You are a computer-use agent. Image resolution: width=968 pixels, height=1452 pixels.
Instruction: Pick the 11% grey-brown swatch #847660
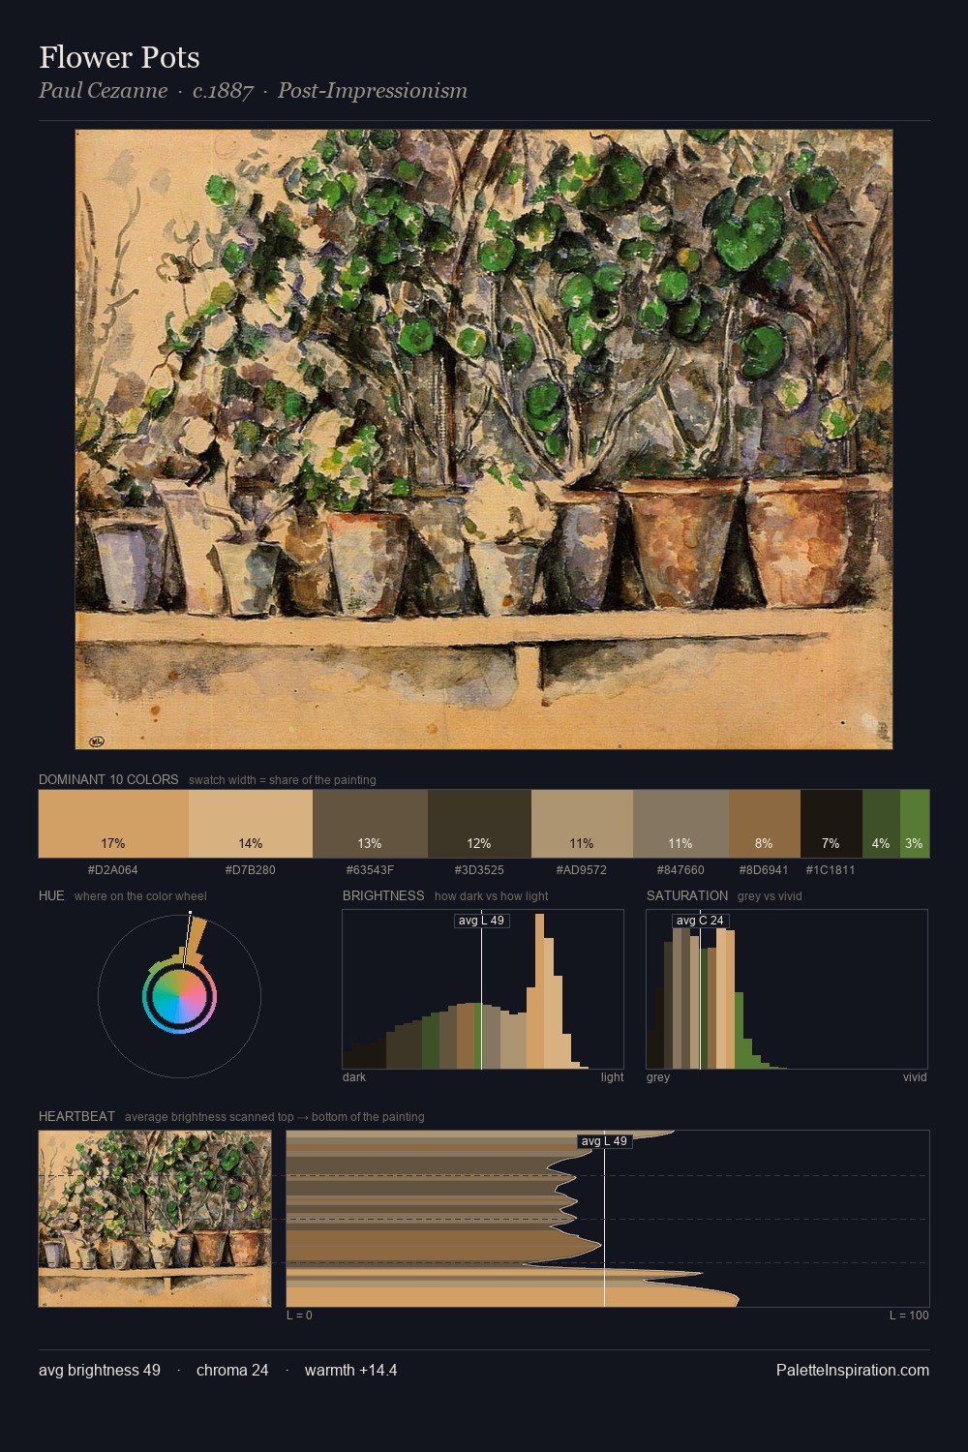(681, 824)
